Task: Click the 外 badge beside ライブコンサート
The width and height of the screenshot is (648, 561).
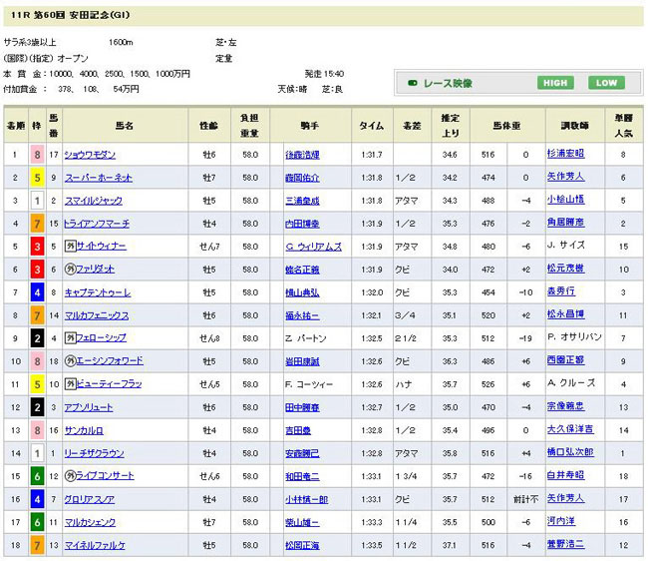Action: point(70,476)
